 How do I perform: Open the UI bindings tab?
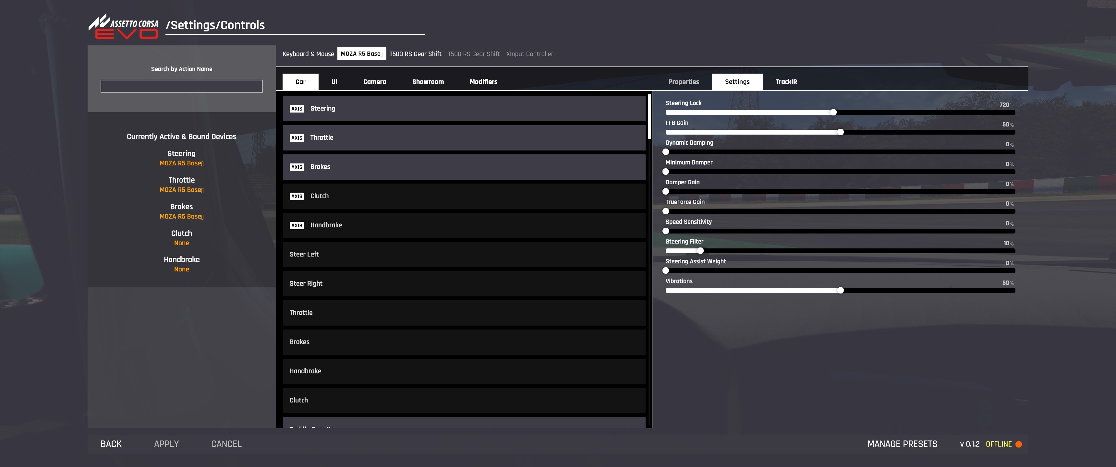coord(334,82)
